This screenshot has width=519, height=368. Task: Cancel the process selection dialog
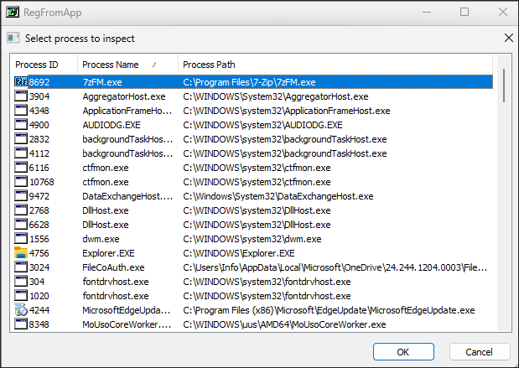click(480, 352)
